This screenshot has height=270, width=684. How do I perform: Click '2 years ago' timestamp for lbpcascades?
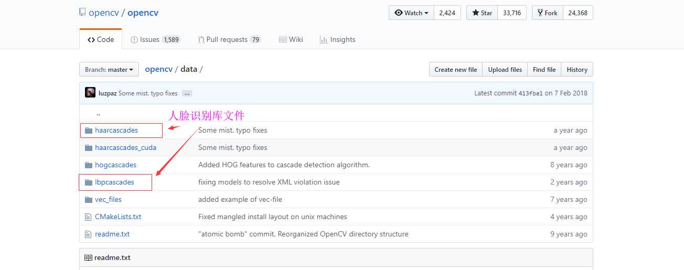tap(569, 182)
